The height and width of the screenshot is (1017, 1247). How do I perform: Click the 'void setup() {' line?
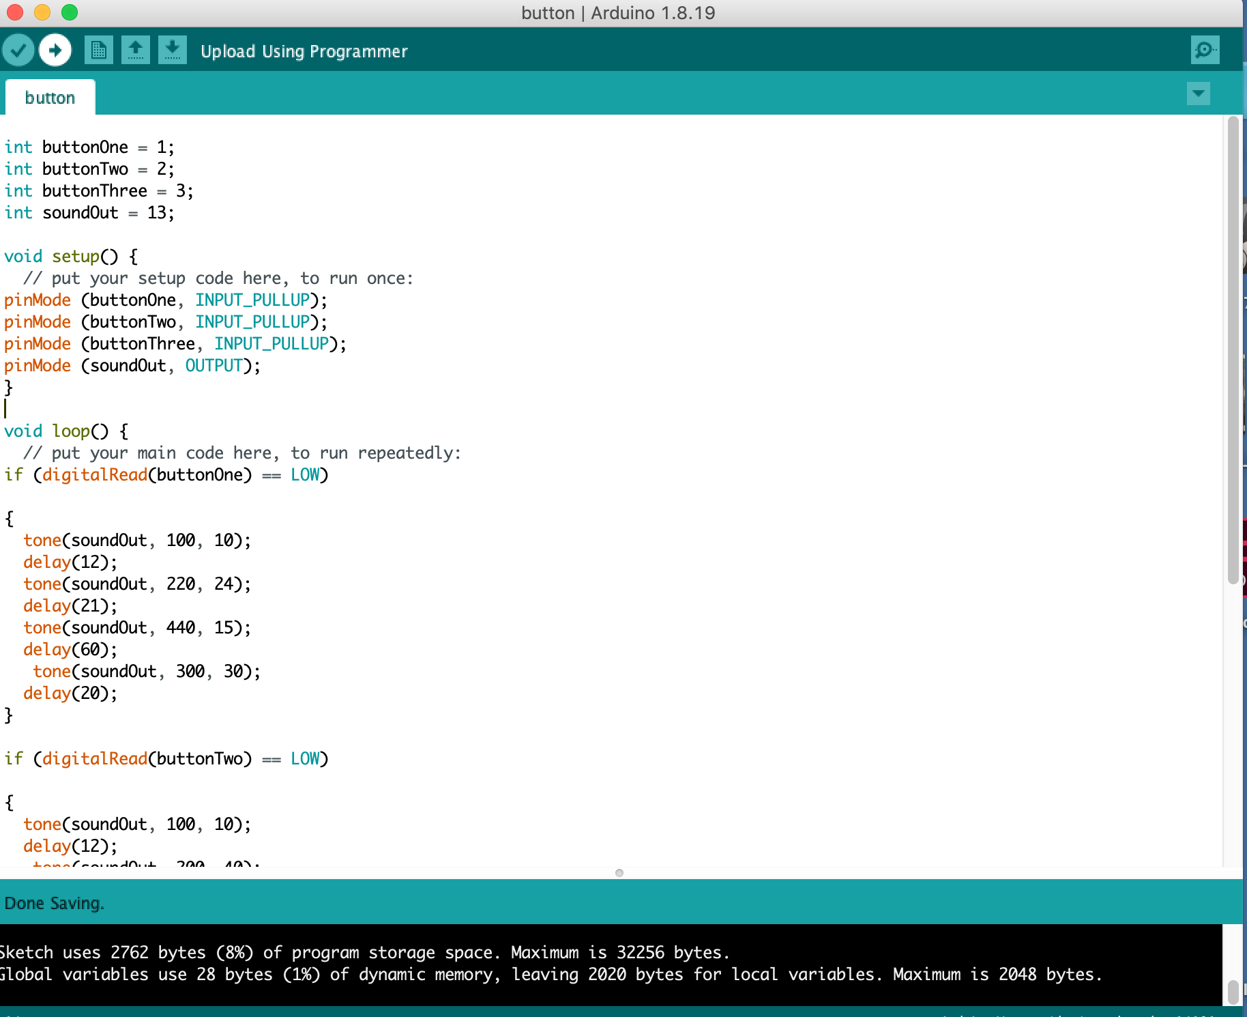(71, 257)
